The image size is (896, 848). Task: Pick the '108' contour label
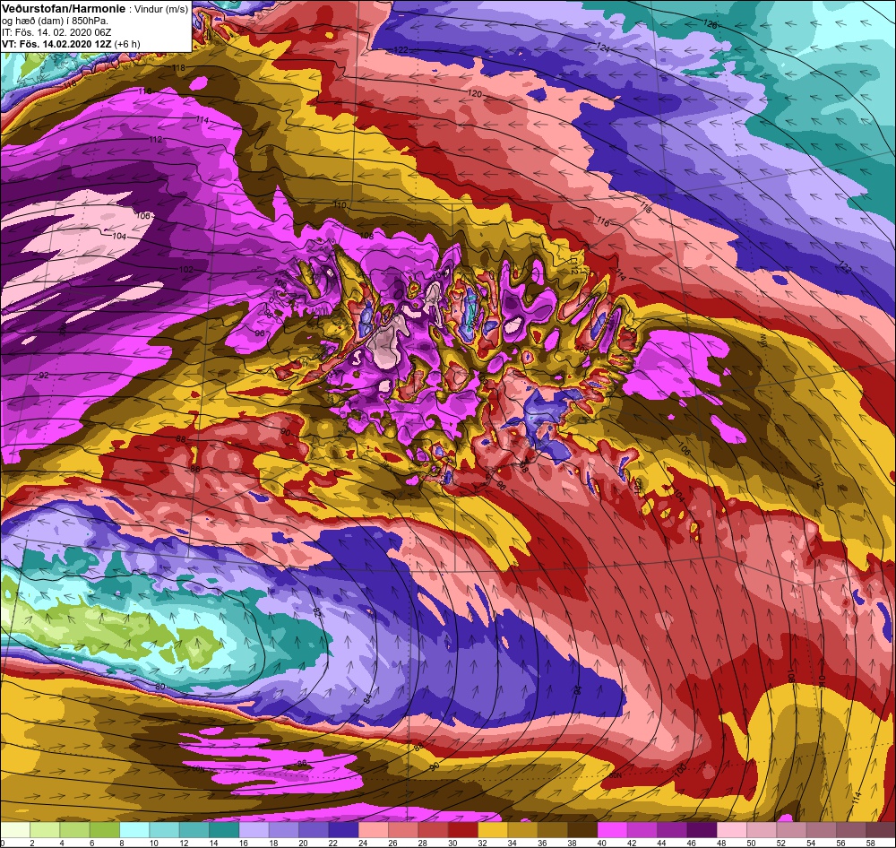click(x=366, y=236)
